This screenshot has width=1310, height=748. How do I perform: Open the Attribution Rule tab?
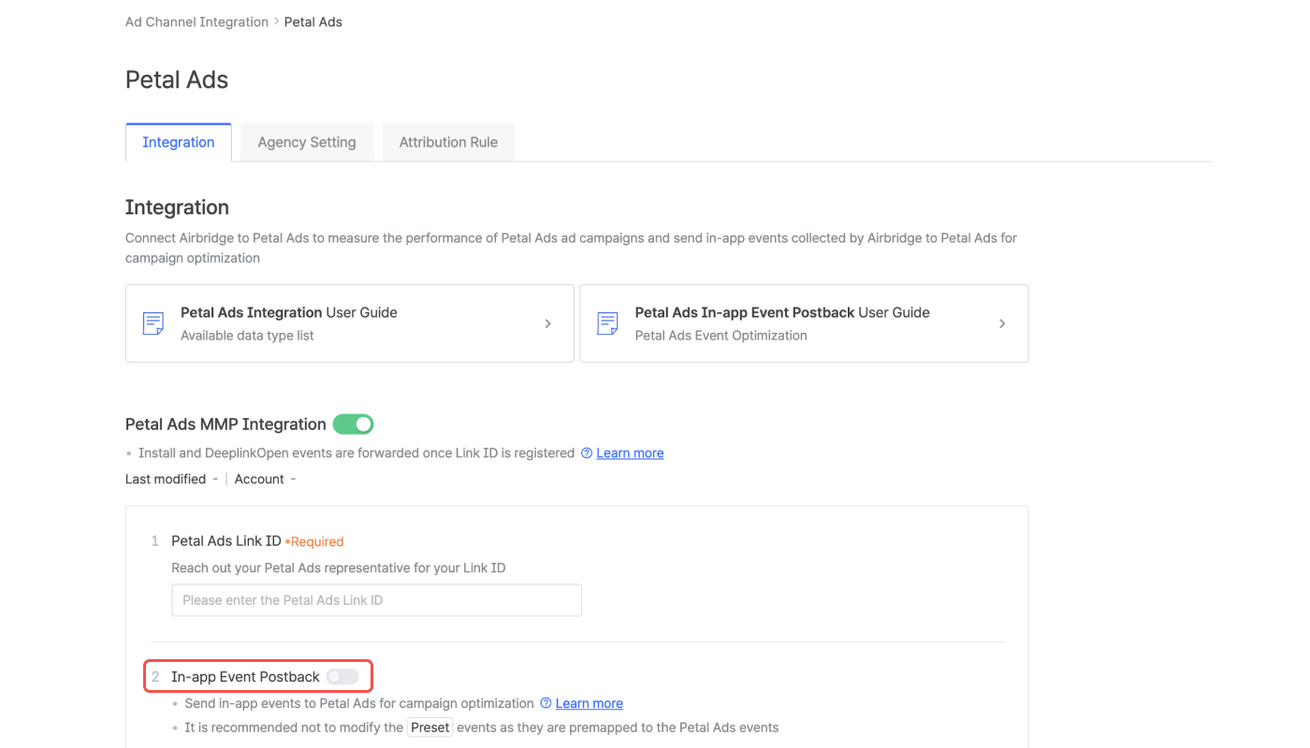(448, 142)
